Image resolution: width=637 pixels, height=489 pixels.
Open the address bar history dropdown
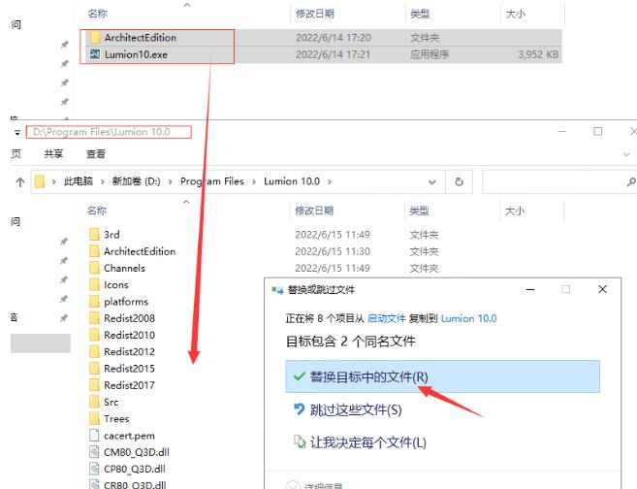(431, 182)
